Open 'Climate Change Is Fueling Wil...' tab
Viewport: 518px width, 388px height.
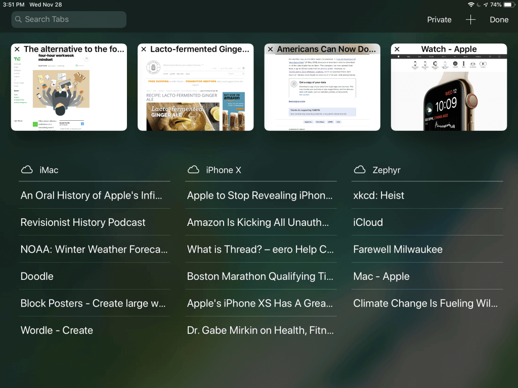point(427,304)
